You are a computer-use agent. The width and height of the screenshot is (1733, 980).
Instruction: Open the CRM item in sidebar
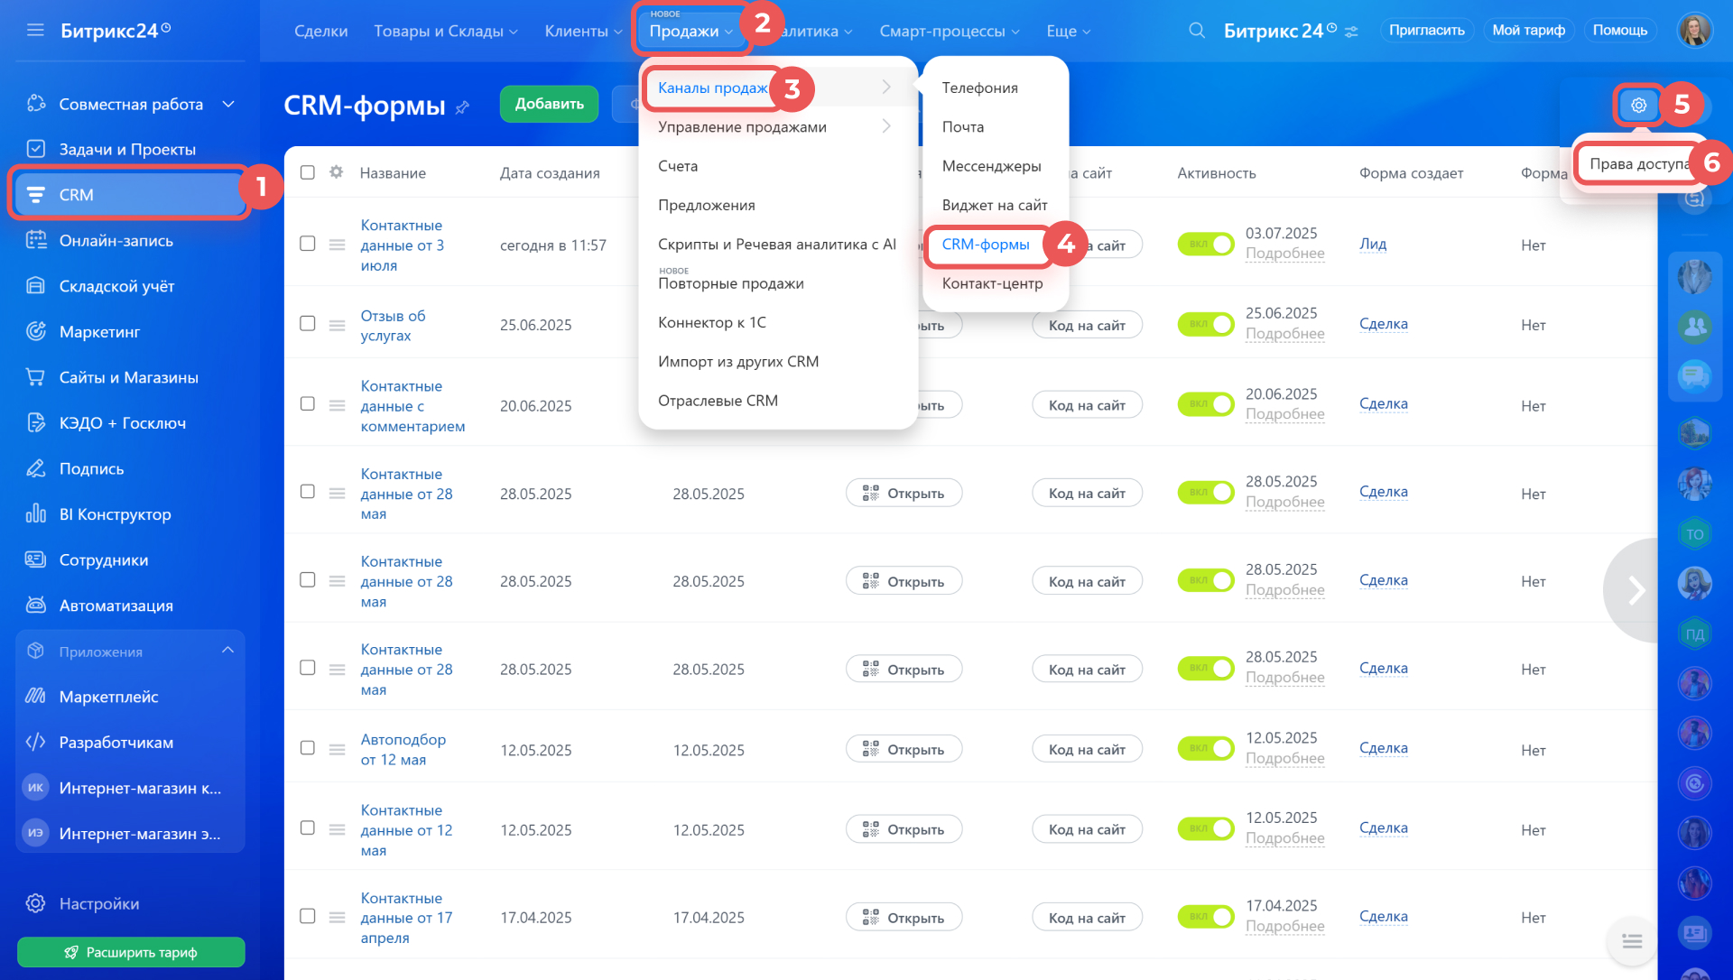pyautogui.click(x=131, y=195)
